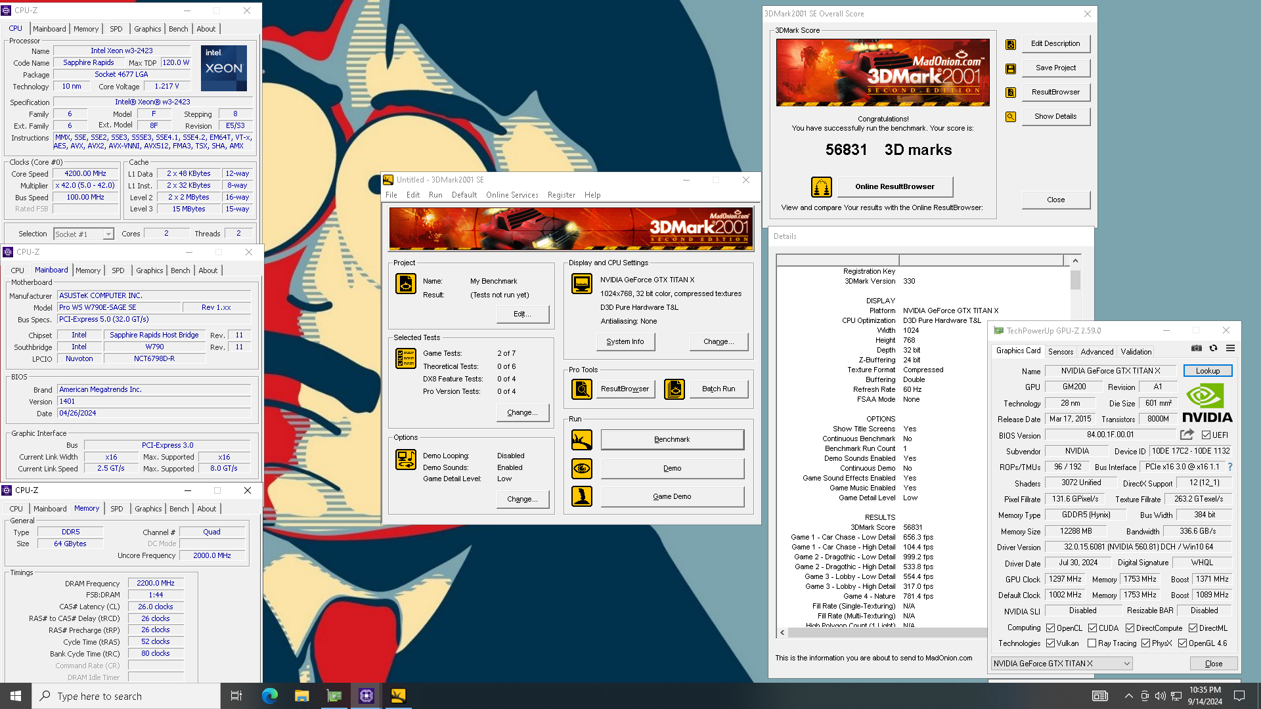Toggle the OpenGL 4.6 checkbox

click(x=1183, y=643)
